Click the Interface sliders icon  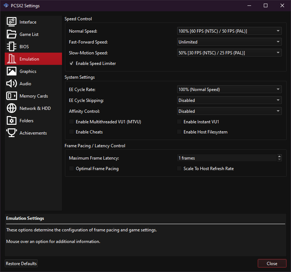coord(12,22)
